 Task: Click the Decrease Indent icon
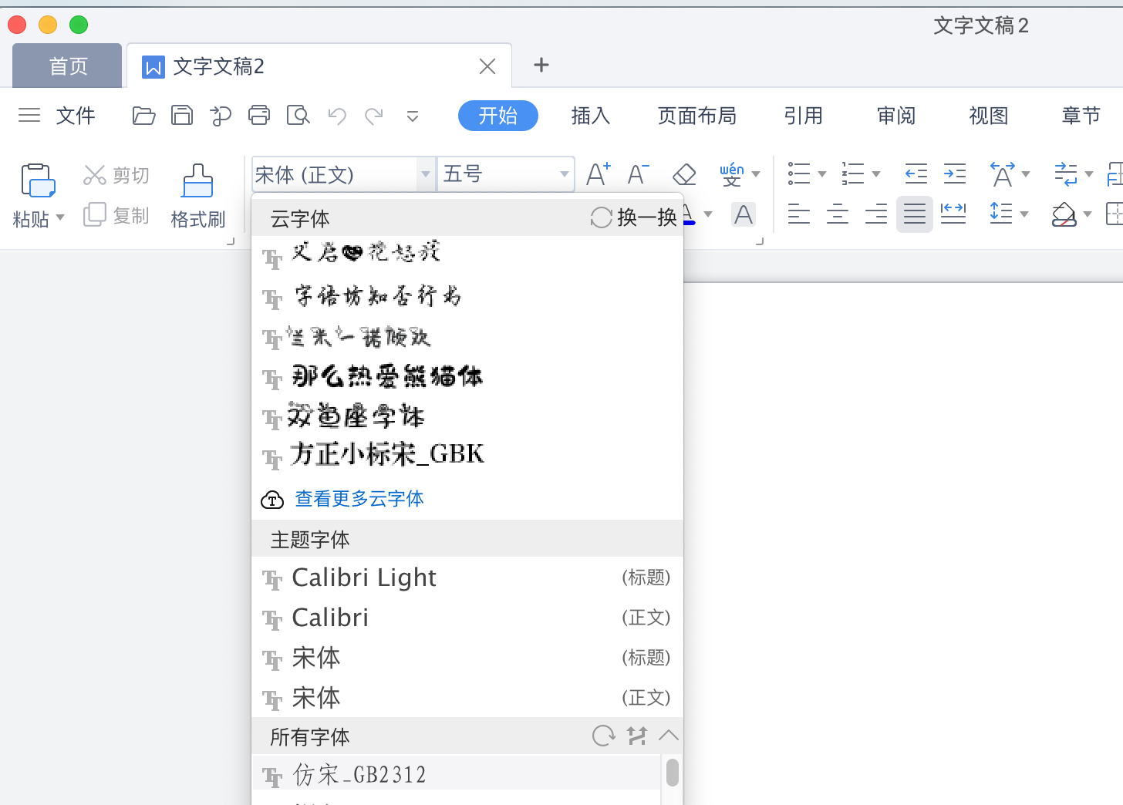tap(916, 174)
